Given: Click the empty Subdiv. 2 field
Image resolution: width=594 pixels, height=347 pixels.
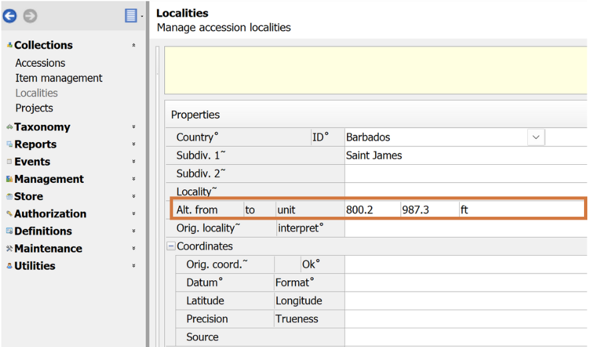Looking at the screenshot, I should 466,173.
